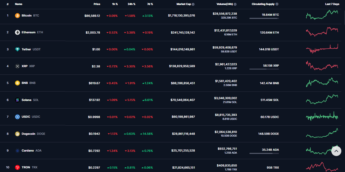345x172 pixels.
Task: Click the Solana logo icon
Action: point(18,100)
